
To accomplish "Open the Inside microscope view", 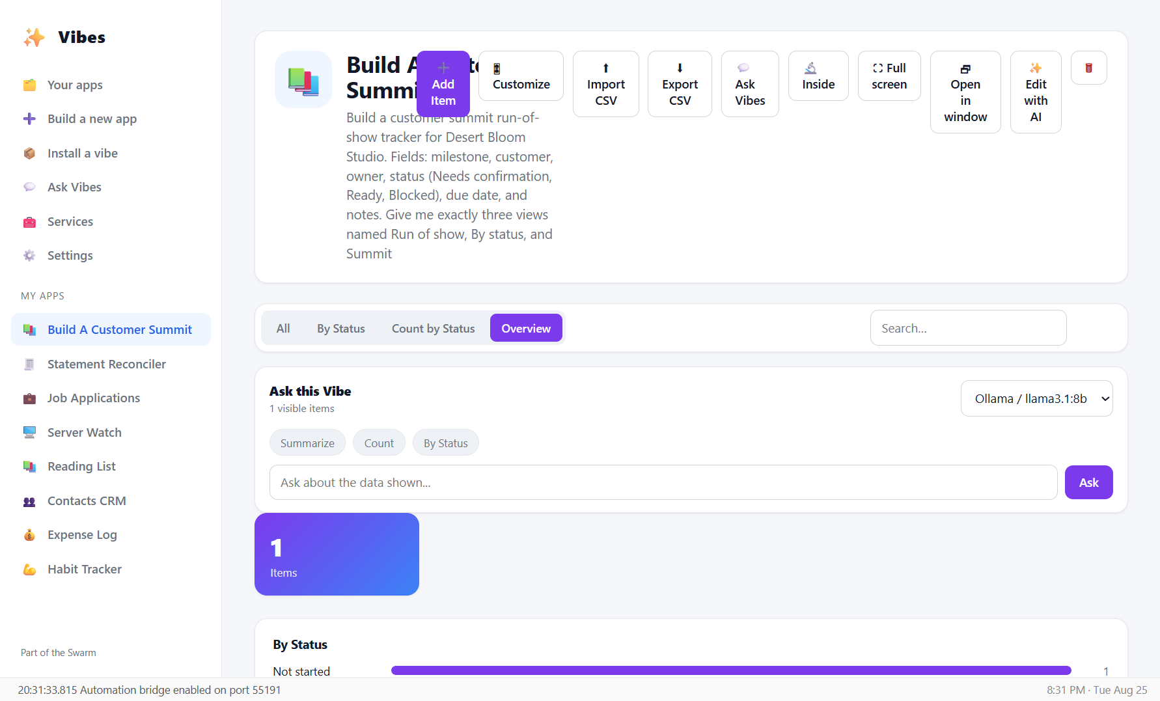I will [818, 76].
